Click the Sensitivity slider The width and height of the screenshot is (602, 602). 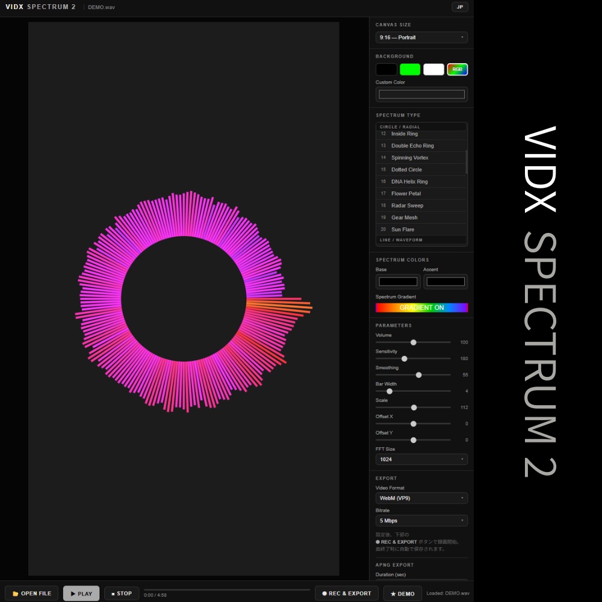(x=413, y=359)
